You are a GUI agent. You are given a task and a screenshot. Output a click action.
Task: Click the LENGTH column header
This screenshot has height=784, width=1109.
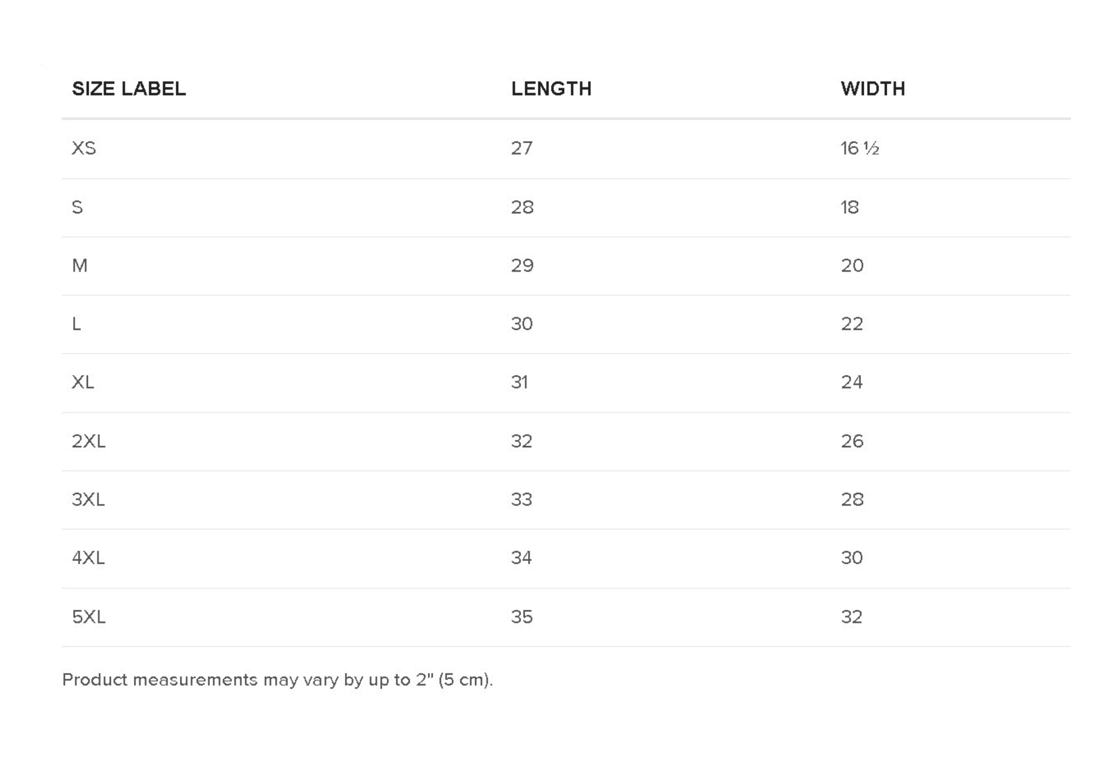tap(551, 89)
